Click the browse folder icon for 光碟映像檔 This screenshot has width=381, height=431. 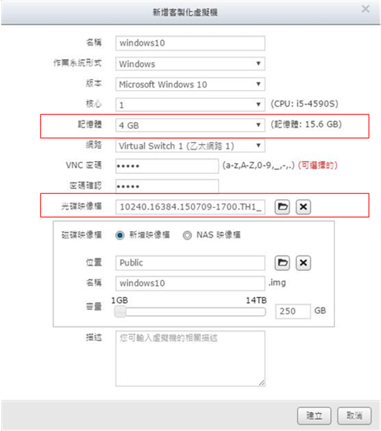pos(283,207)
